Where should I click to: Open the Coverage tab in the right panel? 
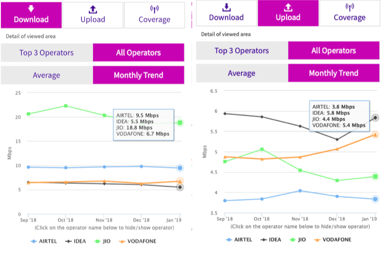350,13
